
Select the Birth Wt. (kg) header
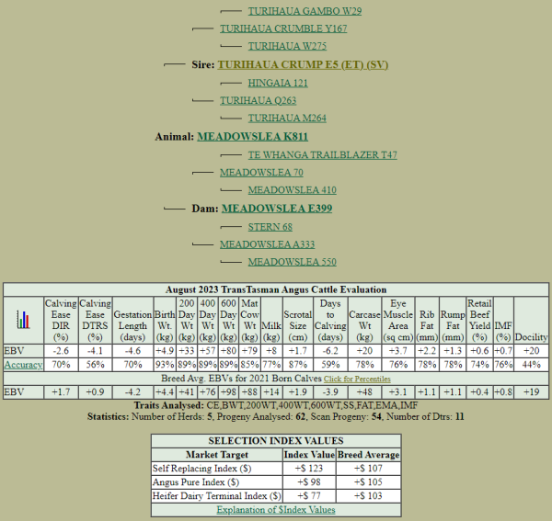coord(165,321)
